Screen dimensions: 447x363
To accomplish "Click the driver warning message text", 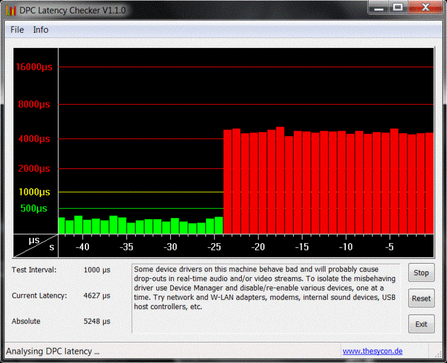I will [265, 288].
